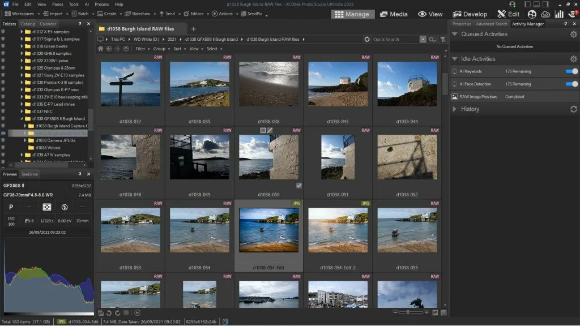Expand the d1017 Sigma fp L samples folder
The width and height of the screenshot is (580, 326).
click(22, 39)
